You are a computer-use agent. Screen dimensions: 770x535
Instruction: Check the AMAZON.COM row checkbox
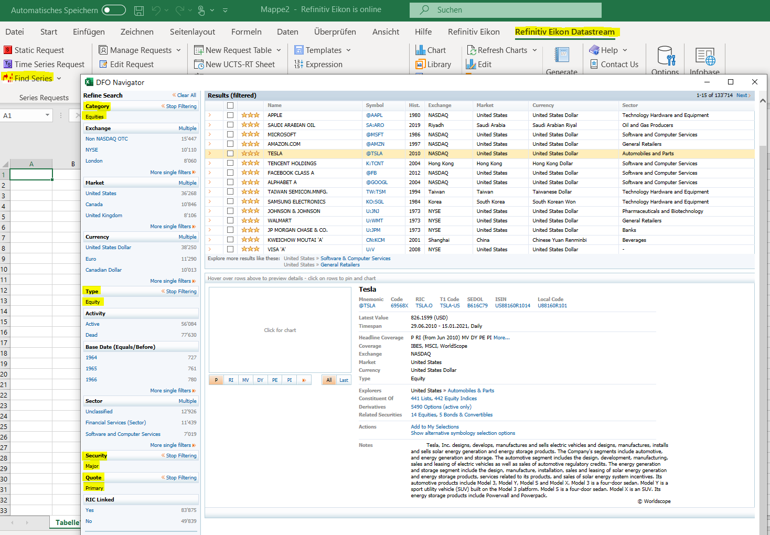coord(230,144)
